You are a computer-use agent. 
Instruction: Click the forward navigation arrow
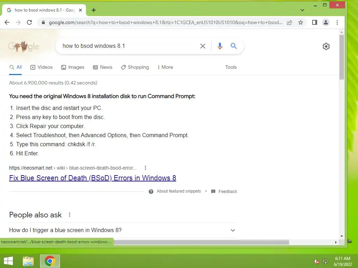(x=18, y=22)
